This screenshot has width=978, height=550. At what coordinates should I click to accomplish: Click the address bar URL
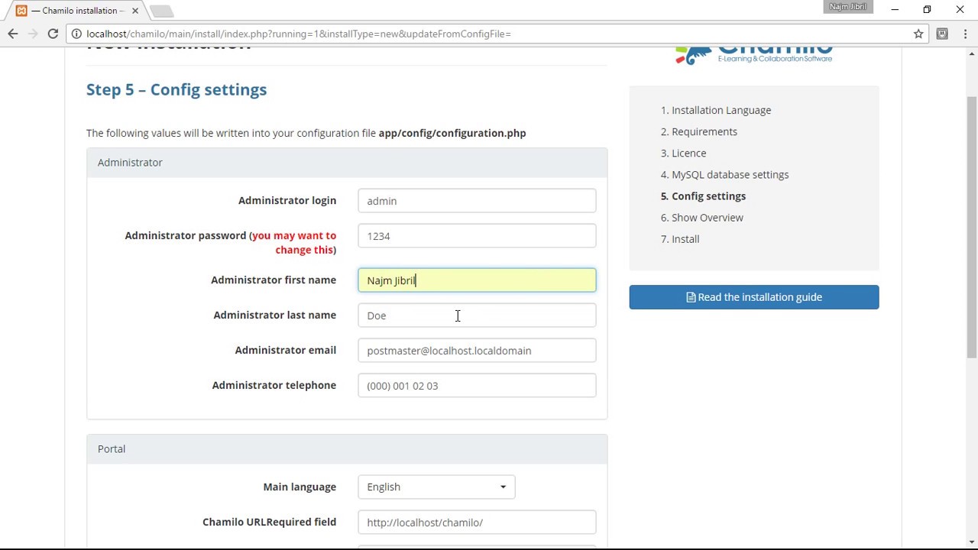coord(299,34)
